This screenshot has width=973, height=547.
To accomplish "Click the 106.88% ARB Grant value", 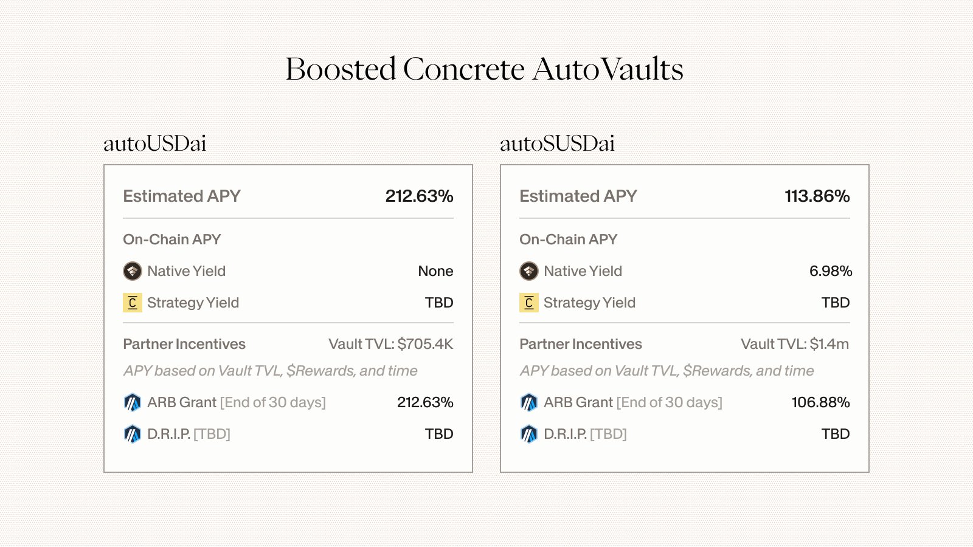I will (820, 402).
